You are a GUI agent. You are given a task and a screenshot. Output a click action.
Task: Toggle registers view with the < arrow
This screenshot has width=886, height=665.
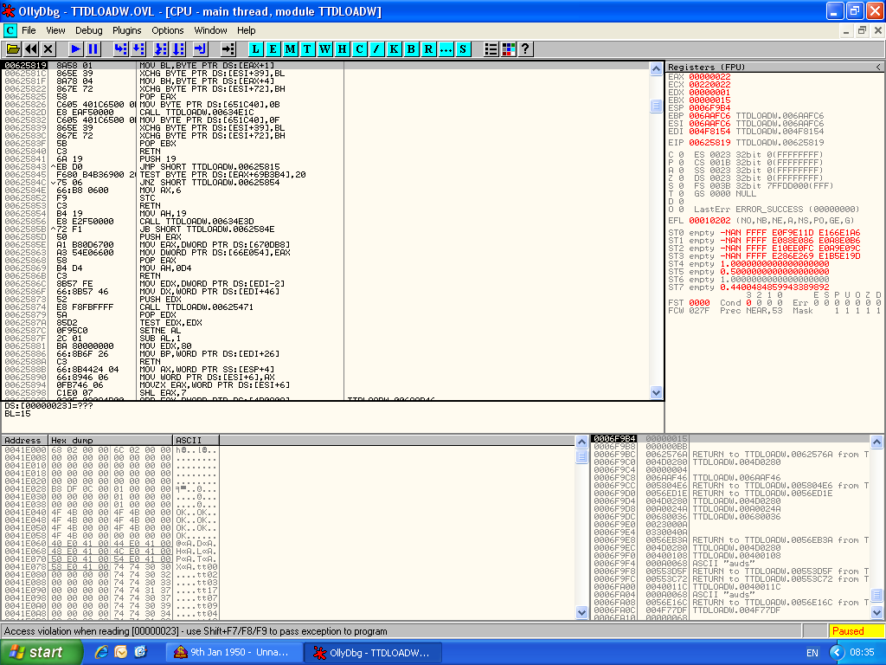879,67
